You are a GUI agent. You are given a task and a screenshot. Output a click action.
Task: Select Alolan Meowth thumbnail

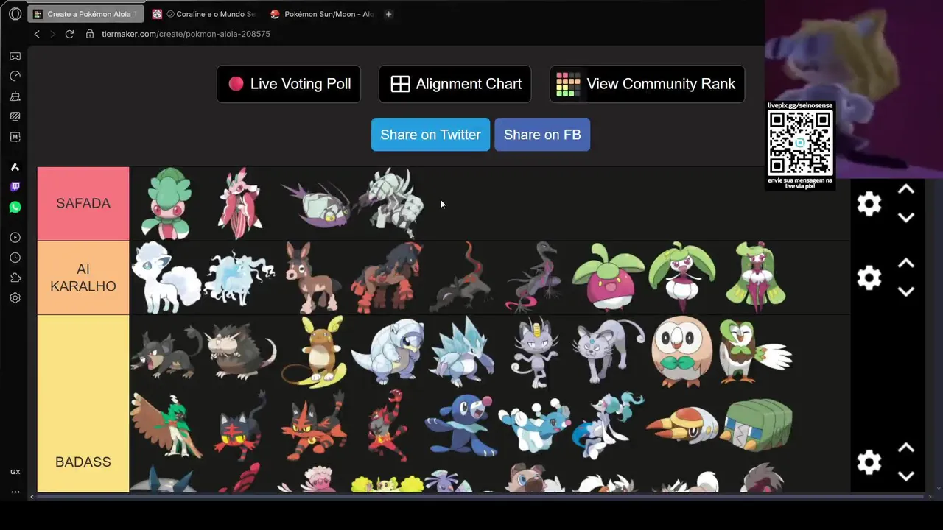point(535,352)
